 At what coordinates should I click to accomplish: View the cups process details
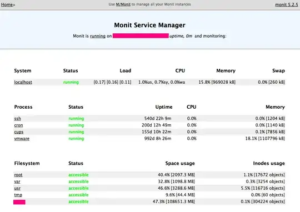[19, 132]
